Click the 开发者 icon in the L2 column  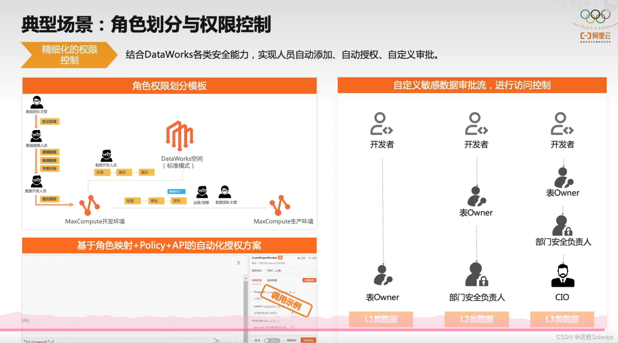pos(476,124)
